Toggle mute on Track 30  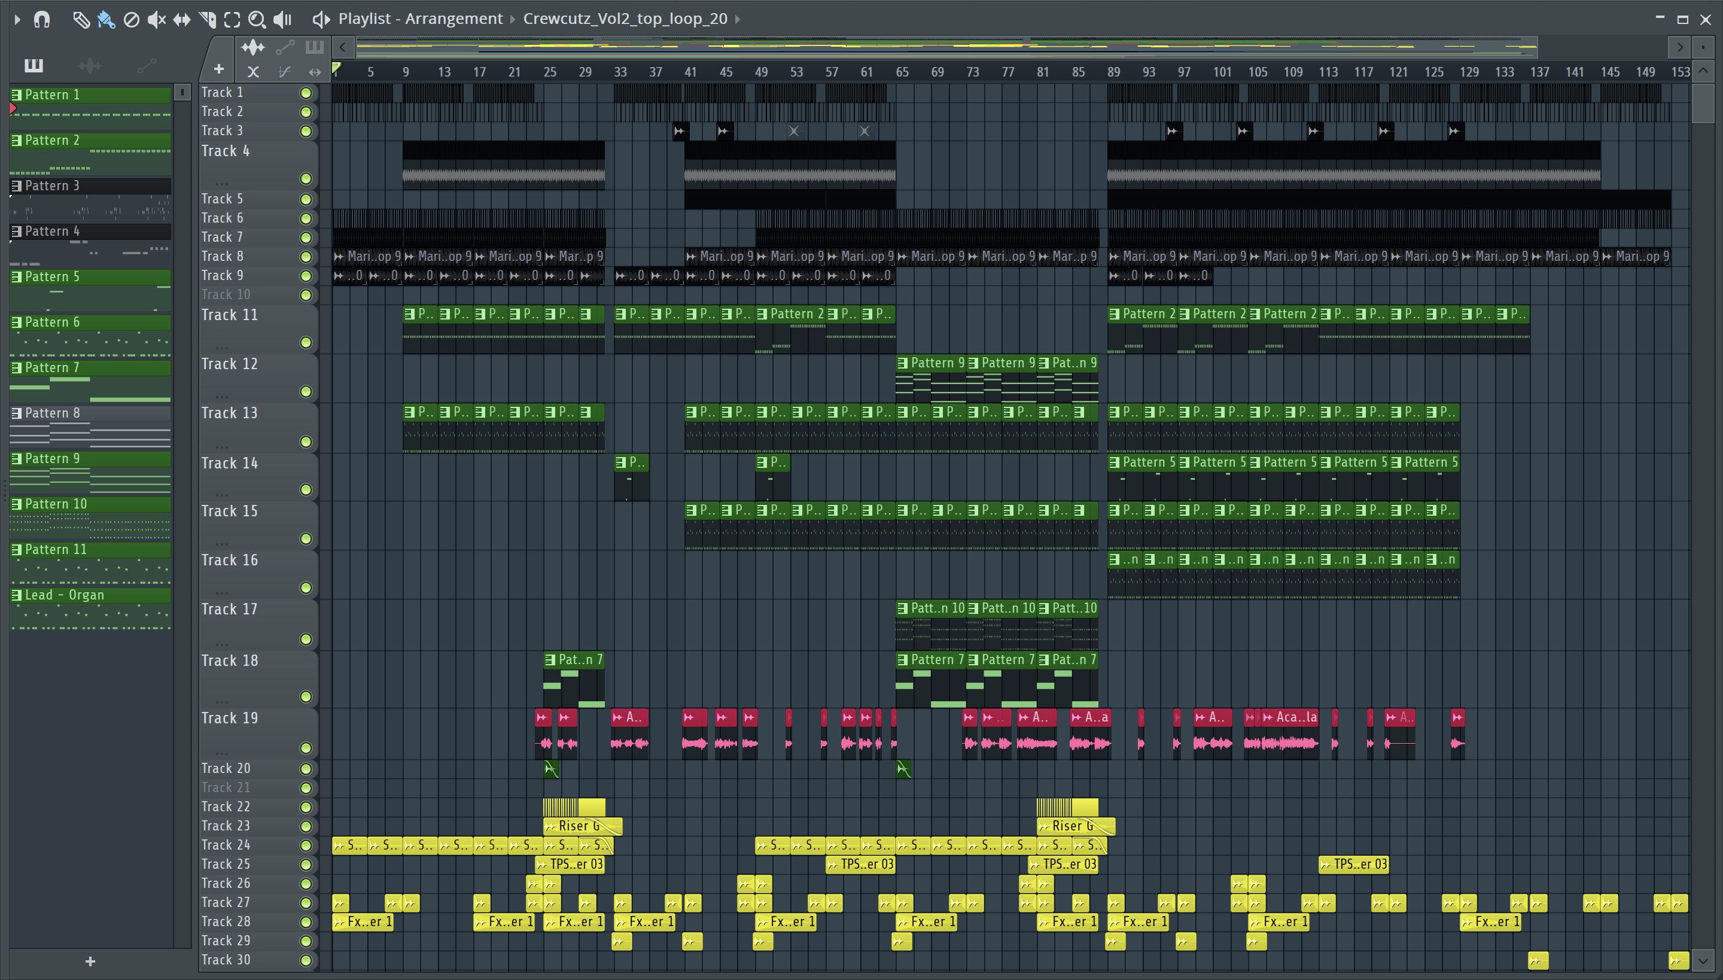[306, 961]
